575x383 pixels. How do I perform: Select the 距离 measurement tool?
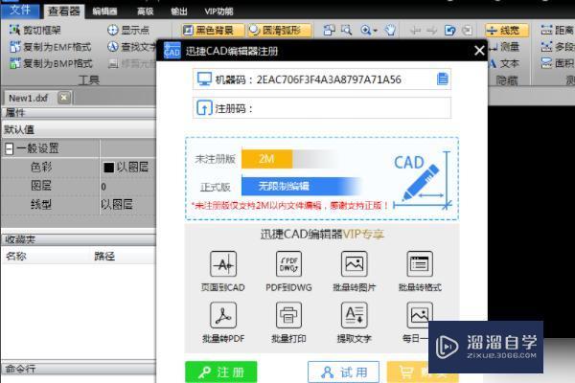click(558, 30)
